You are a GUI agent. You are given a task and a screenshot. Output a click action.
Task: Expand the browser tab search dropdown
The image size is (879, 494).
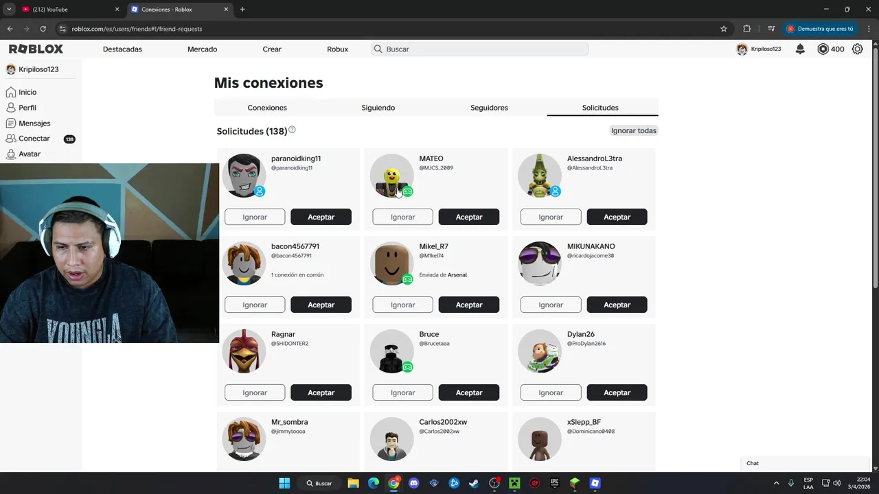coord(9,10)
